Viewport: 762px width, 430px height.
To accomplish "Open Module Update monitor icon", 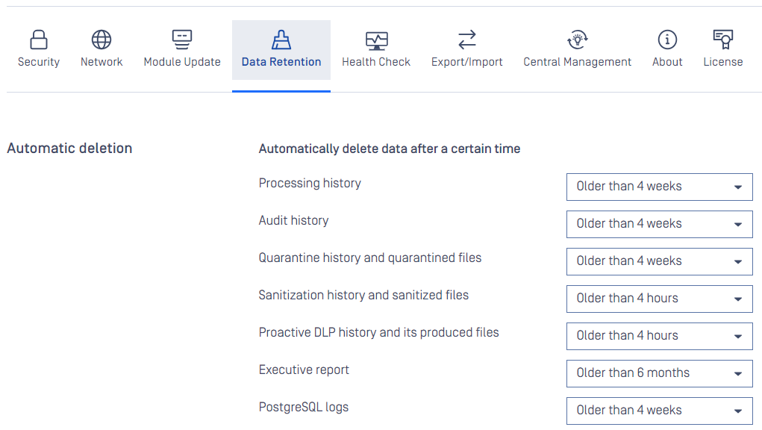I will coord(182,40).
